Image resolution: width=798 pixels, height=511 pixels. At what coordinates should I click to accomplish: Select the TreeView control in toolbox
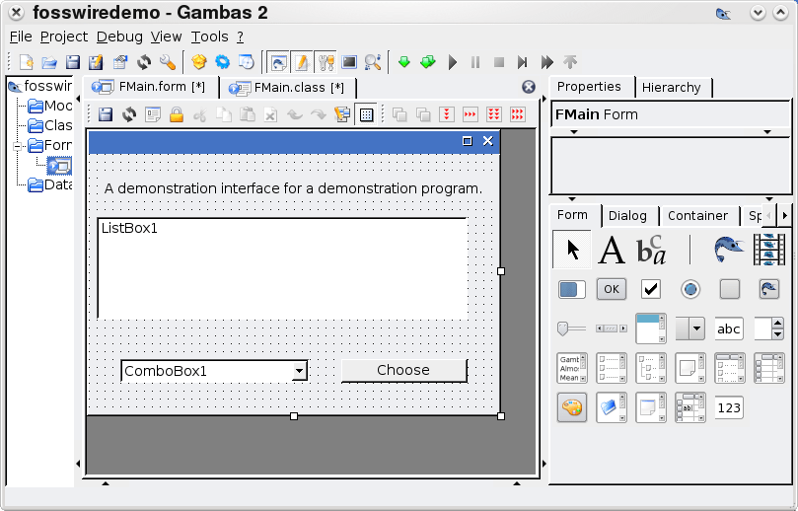(x=651, y=368)
